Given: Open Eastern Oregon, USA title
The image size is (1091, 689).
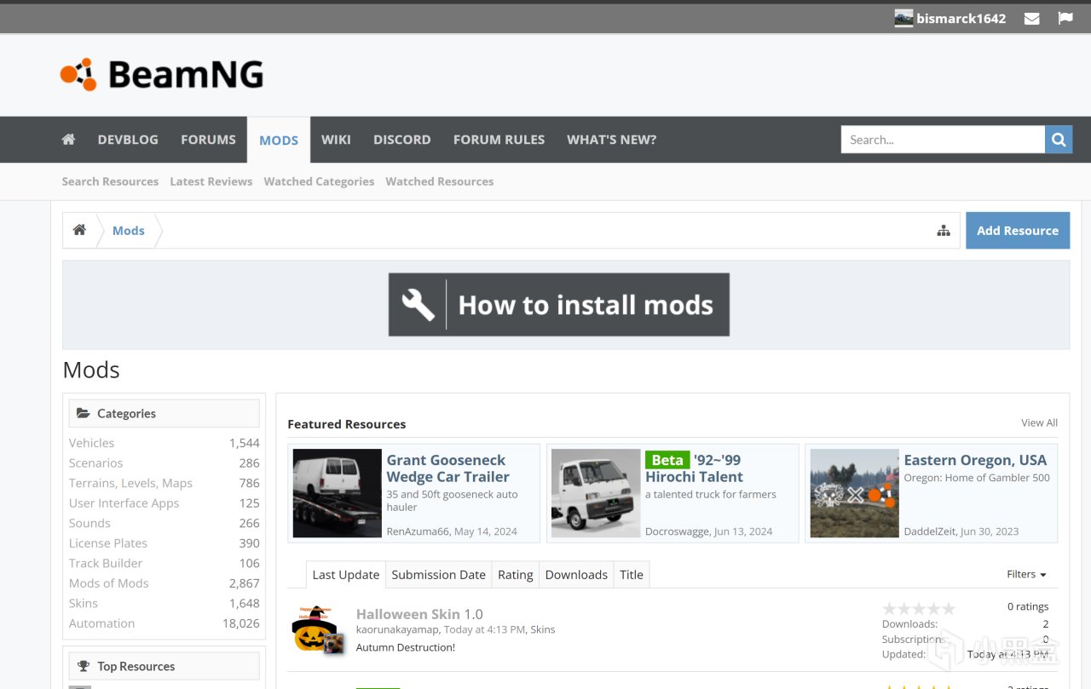Looking at the screenshot, I should (975, 460).
